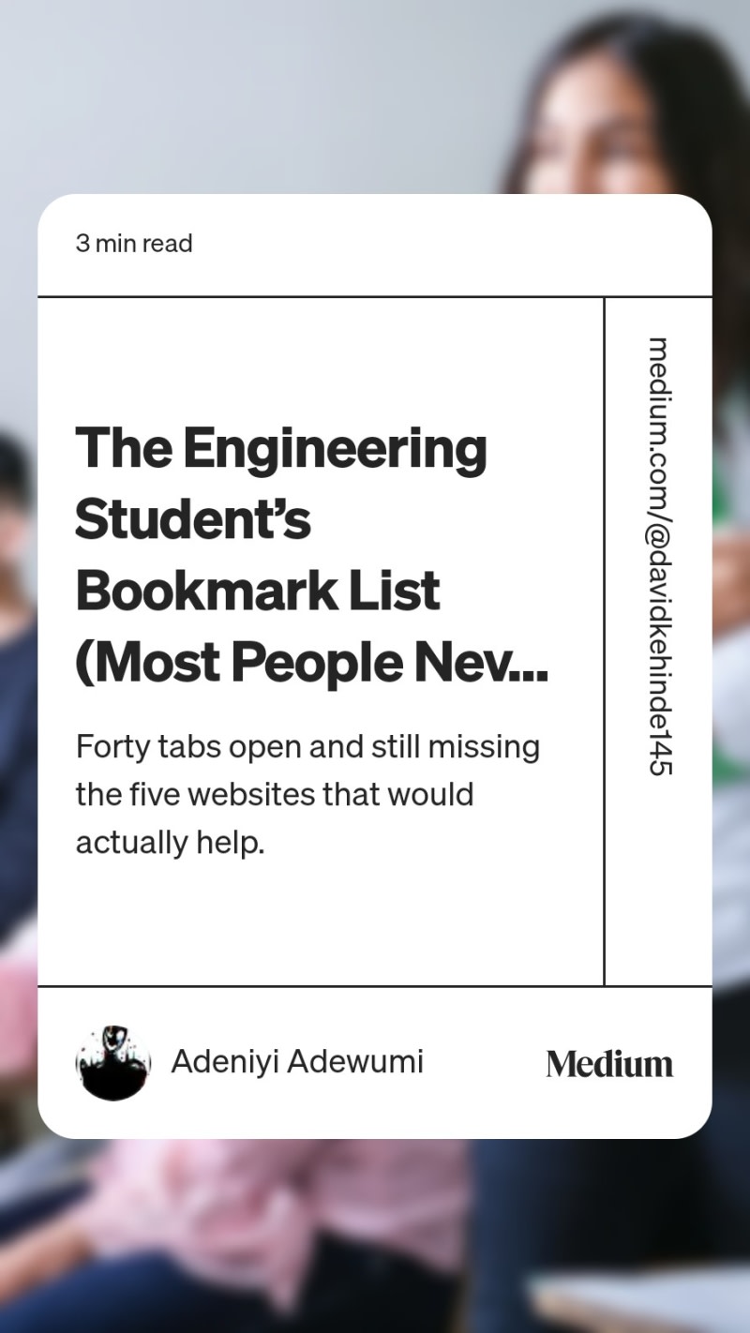This screenshot has width=750, height=1333.
Task: Click the blurred pink area beneath the card
Action: tap(281, 1209)
